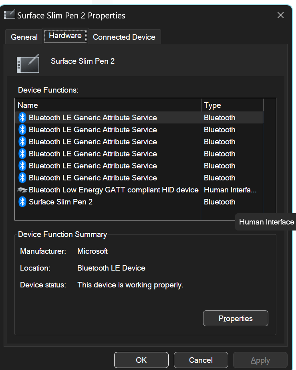The image size is (296, 370).
Task: Click the Device Function Summary group title
Action: click(x=62, y=235)
